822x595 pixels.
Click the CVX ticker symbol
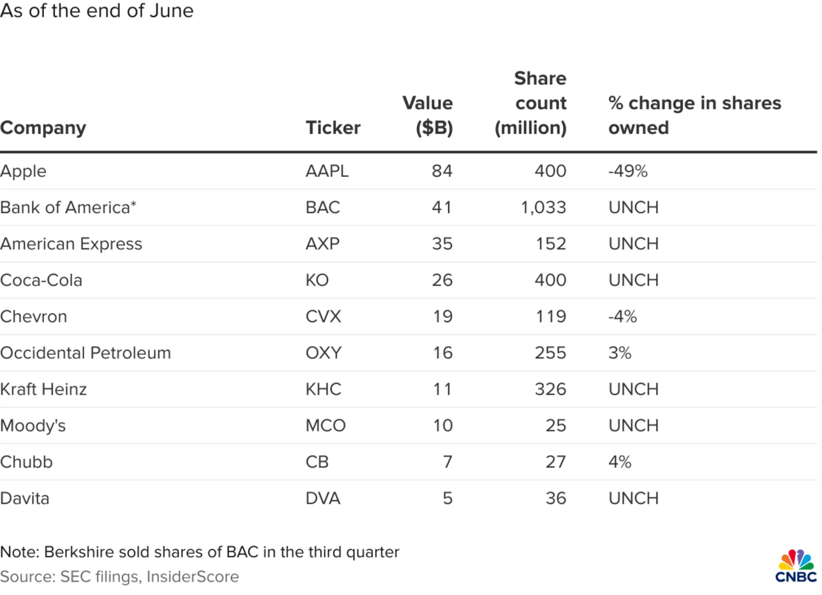[324, 317]
